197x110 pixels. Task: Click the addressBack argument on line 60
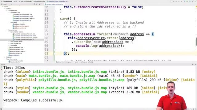coord(110,46)
